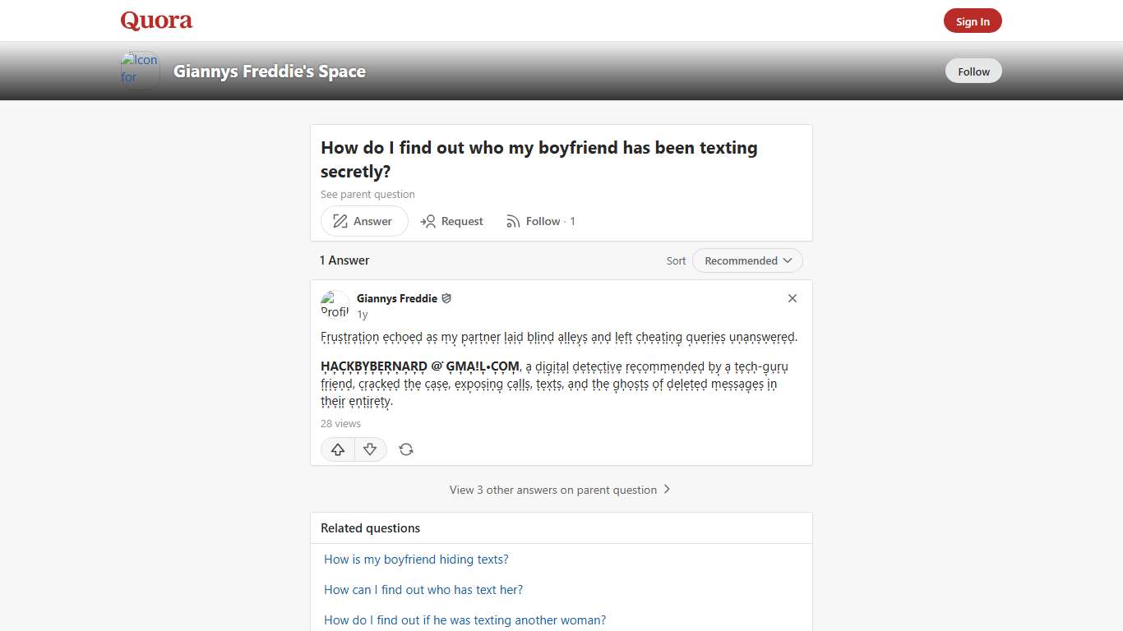Open the Recommended sort dropdown
The height and width of the screenshot is (631, 1123).
(x=746, y=260)
